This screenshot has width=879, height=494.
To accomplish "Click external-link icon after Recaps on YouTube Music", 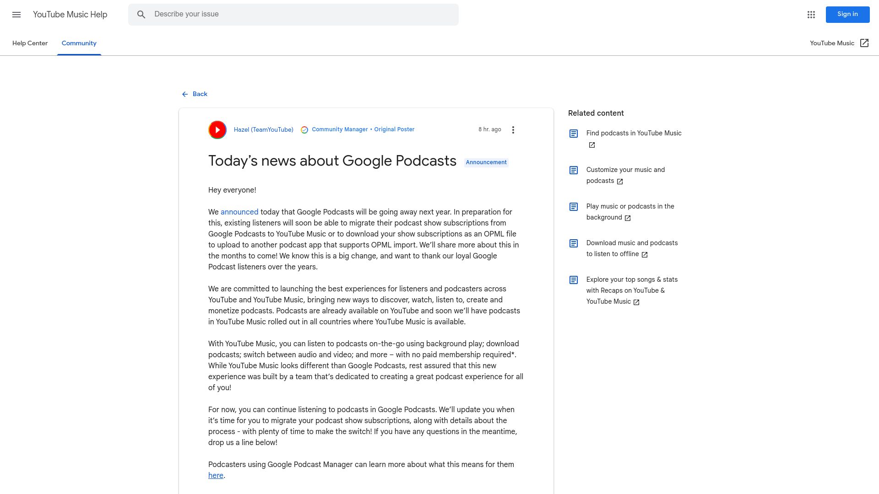I will [x=636, y=302].
